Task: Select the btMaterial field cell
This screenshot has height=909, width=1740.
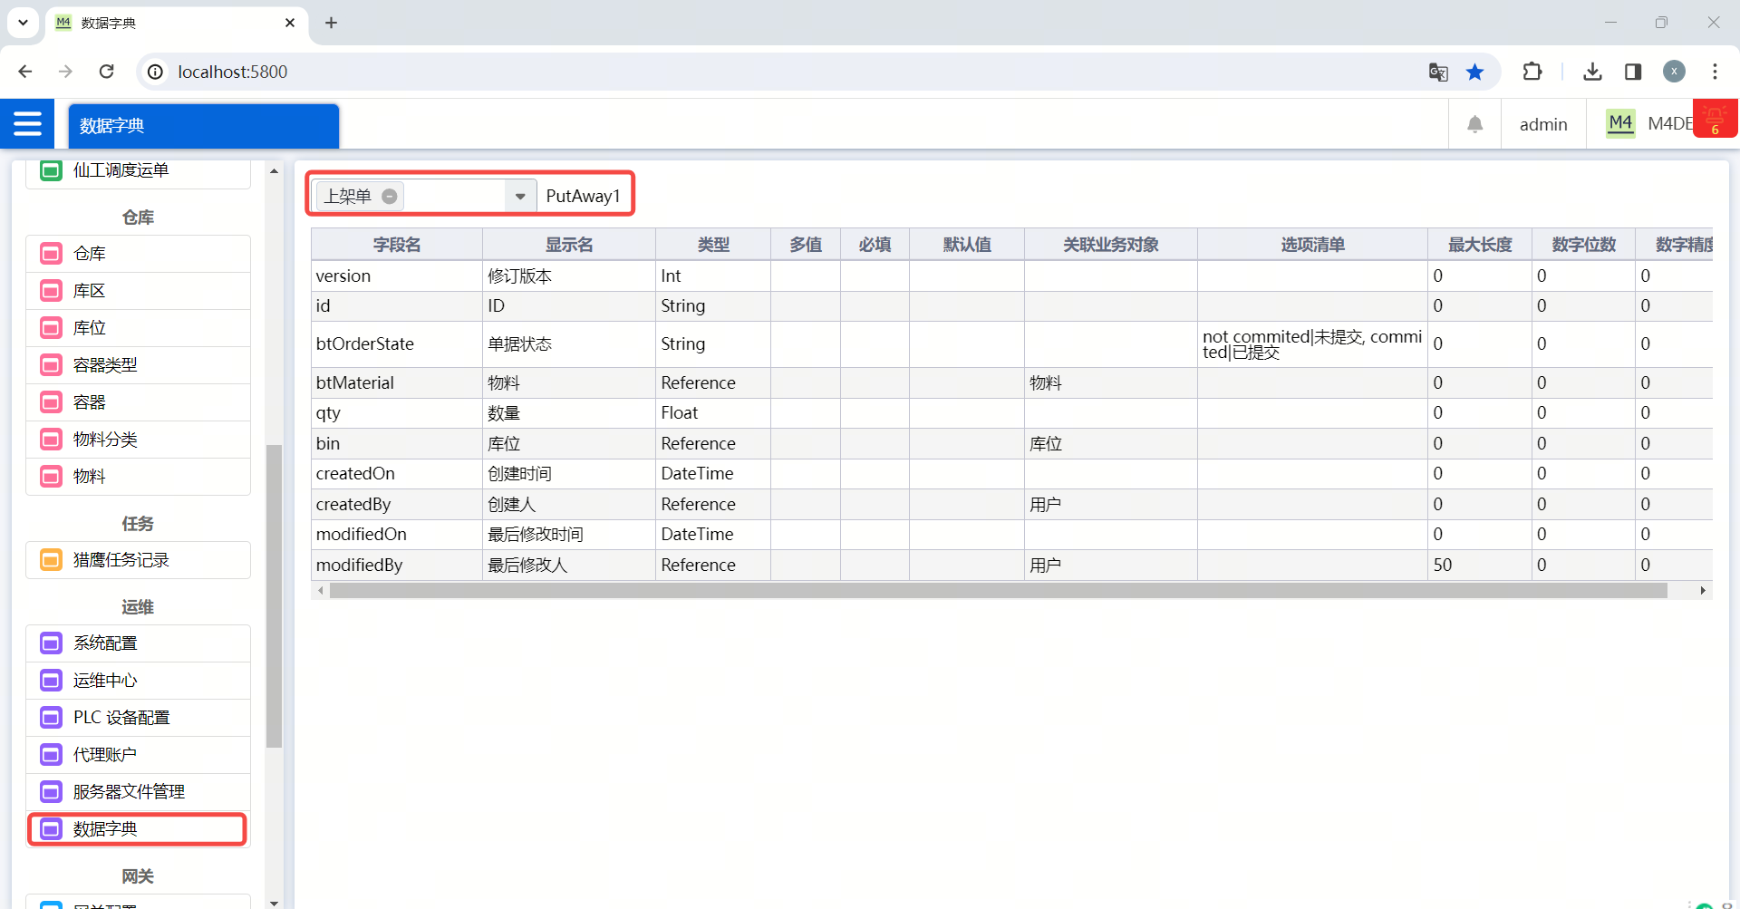Action: click(397, 382)
